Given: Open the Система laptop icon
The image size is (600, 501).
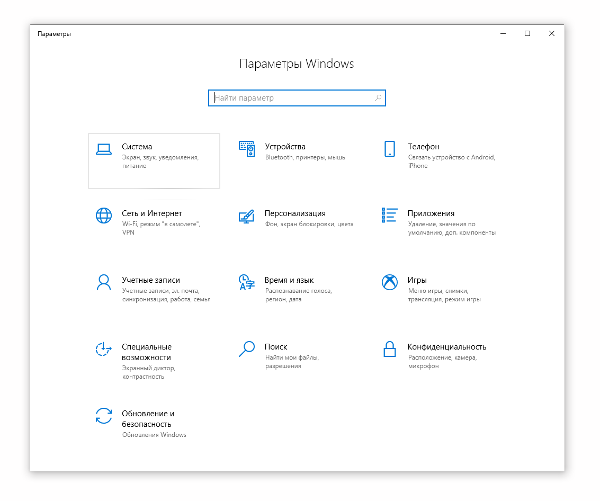Looking at the screenshot, I should click(104, 149).
